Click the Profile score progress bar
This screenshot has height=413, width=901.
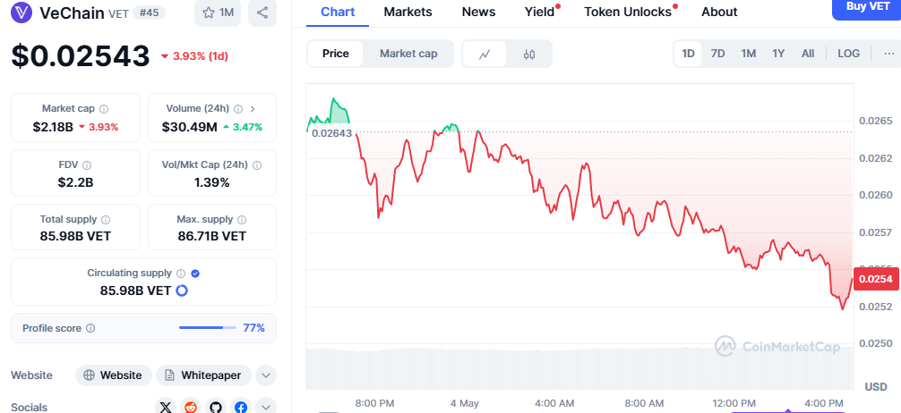(206, 328)
